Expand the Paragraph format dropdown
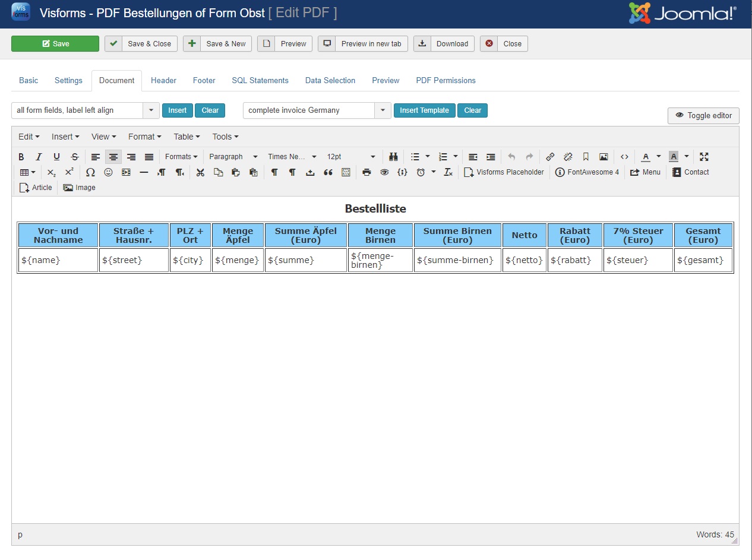This screenshot has height=560, width=752. [233, 157]
